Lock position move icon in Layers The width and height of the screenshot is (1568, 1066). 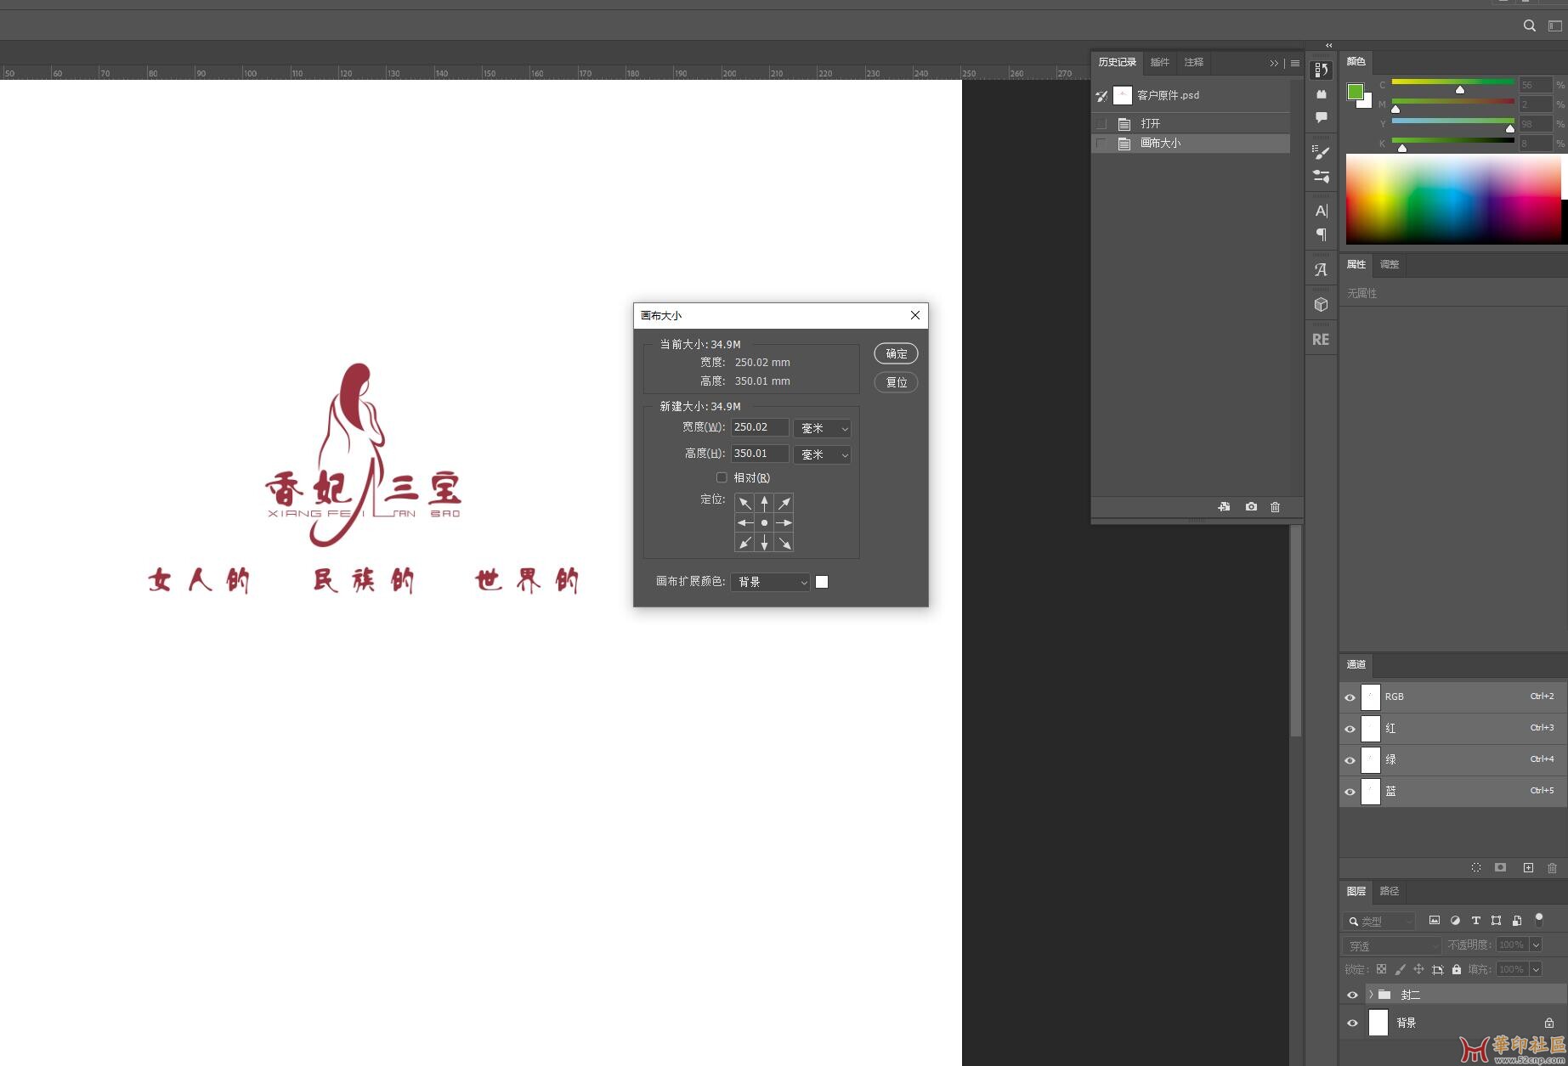pos(1418,969)
